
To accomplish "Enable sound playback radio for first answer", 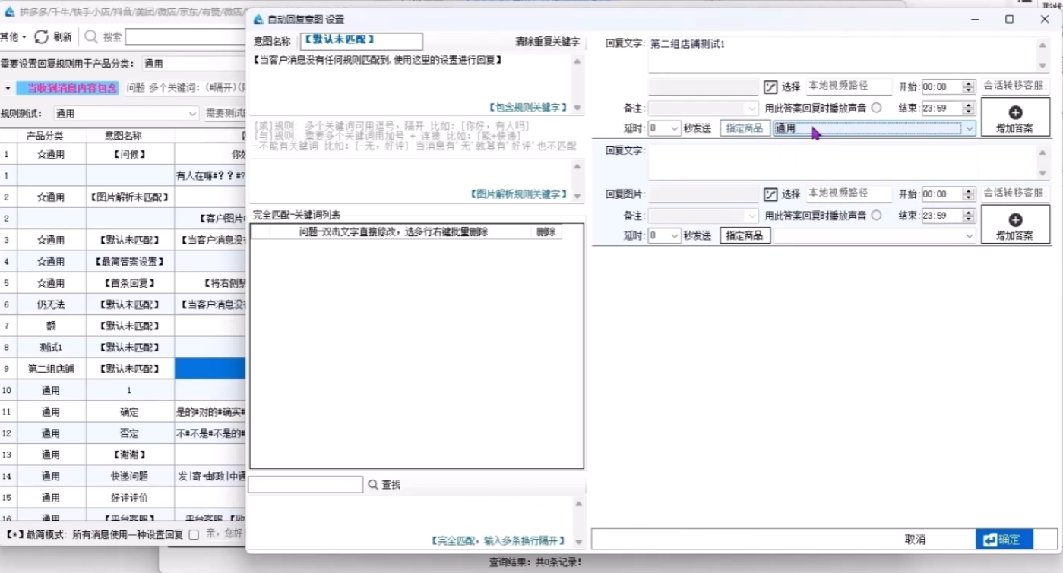I will 876,108.
